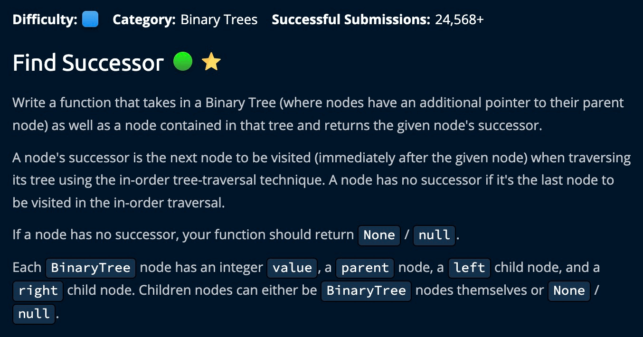
Task: Click the "Successful Submissions:" label
Action: click(x=351, y=20)
